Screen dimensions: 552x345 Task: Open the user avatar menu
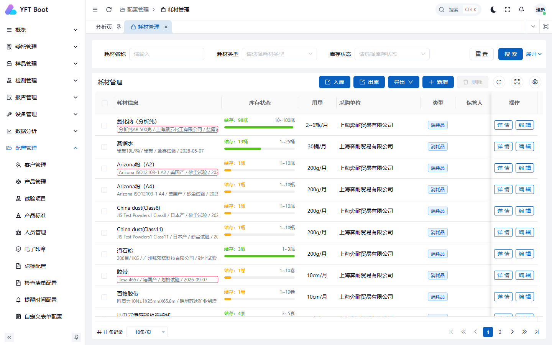coord(540,10)
